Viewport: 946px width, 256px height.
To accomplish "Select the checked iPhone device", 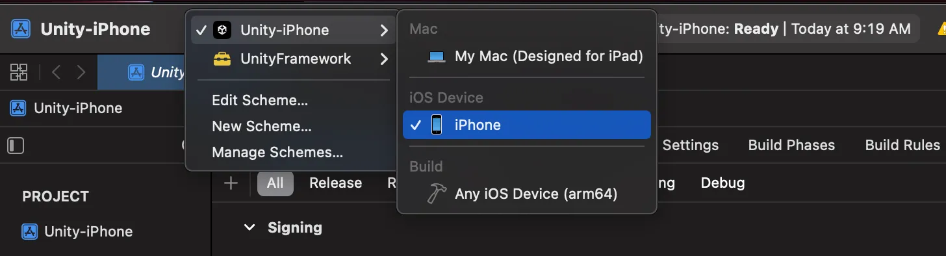I will click(x=527, y=125).
